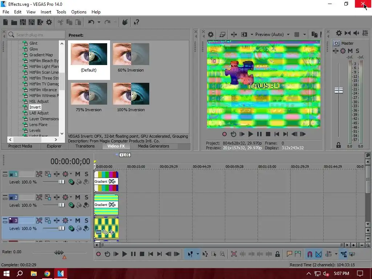Toggle Automatic Crossfades icon
The width and height of the screenshot is (372, 279).
click(319, 254)
